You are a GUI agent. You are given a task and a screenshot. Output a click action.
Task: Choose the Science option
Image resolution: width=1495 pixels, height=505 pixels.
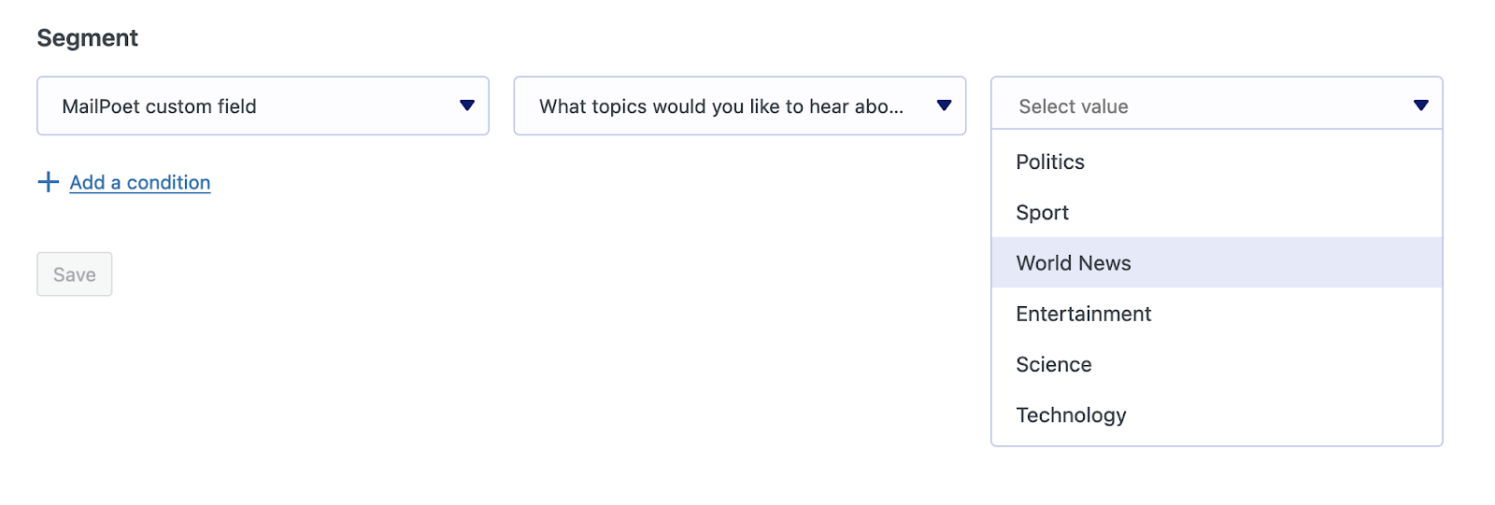1054,365
